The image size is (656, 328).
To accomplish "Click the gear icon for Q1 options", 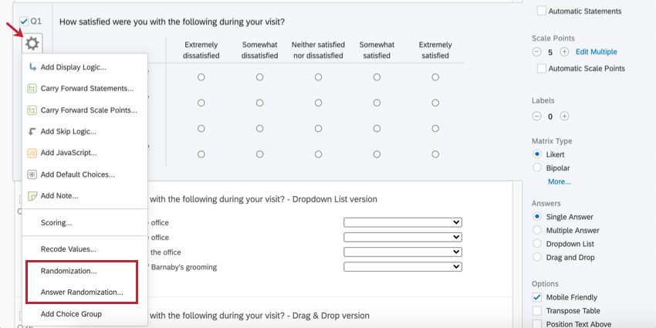I will pos(32,43).
